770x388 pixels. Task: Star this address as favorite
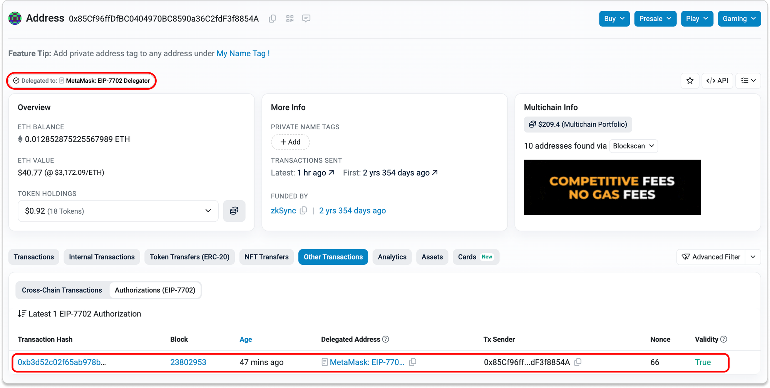(690, 81)
